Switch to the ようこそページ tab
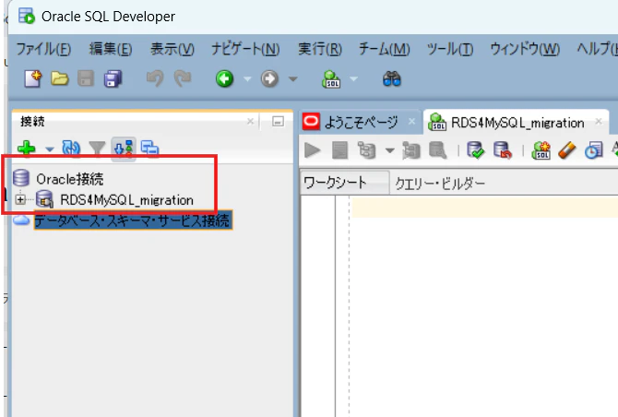The height and width of the screenshot is (417, 618). point(361,122)
